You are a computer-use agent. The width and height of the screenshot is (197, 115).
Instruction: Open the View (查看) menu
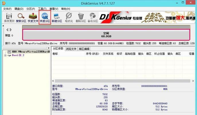[54, 9]
